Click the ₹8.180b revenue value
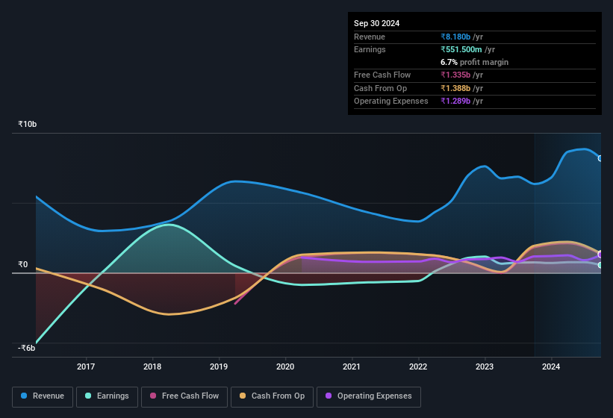Image resolution: width=613 pixels, height=418 pixels. point(455,37)
